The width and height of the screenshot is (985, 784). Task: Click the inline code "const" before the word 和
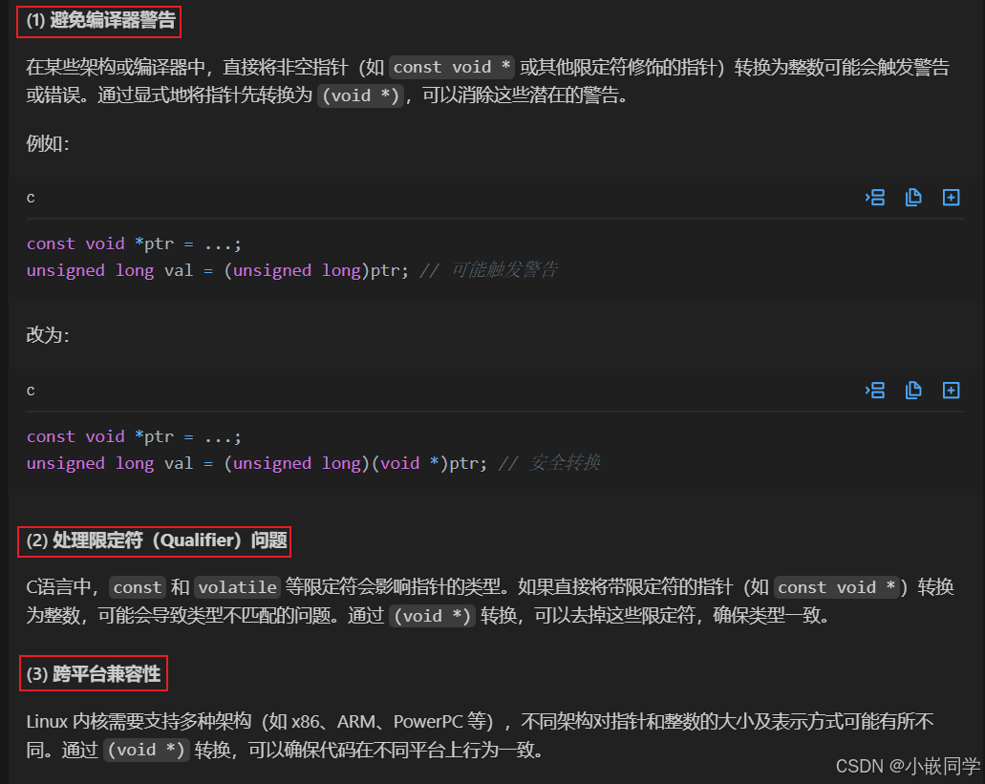138,587
